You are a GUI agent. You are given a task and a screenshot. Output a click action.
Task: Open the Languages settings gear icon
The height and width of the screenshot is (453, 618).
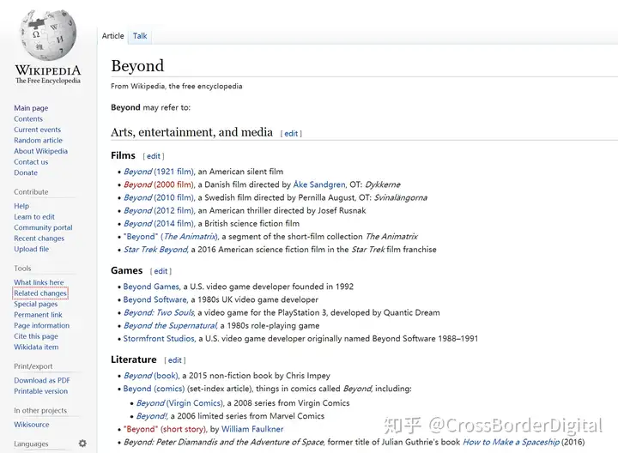point(82,444)
